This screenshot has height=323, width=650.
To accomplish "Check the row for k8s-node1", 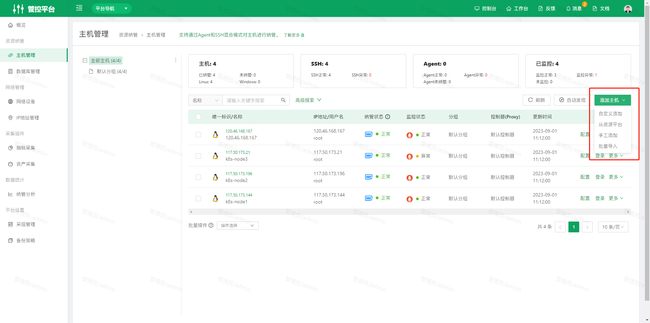I will pyautogui.click(x=198, y=199).
